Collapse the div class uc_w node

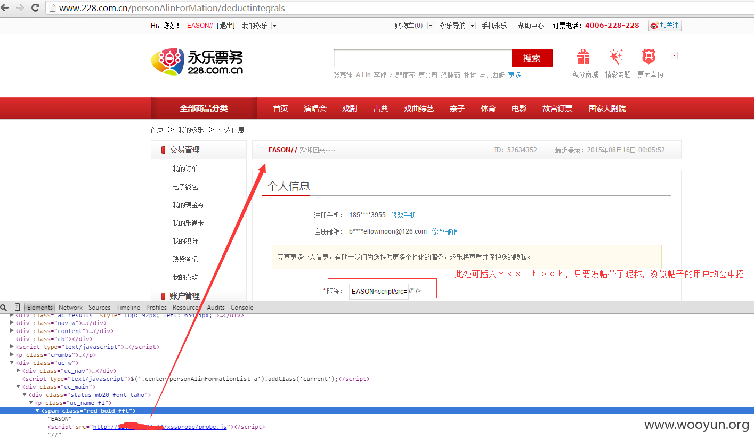coord(12,363)
